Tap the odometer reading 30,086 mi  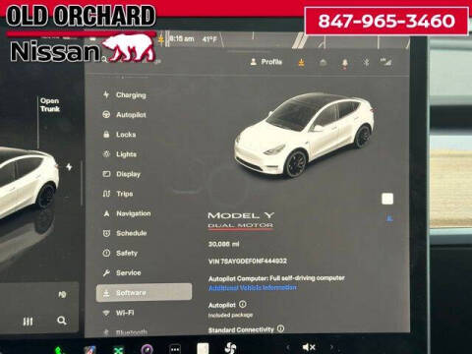(x=223, y=244)
